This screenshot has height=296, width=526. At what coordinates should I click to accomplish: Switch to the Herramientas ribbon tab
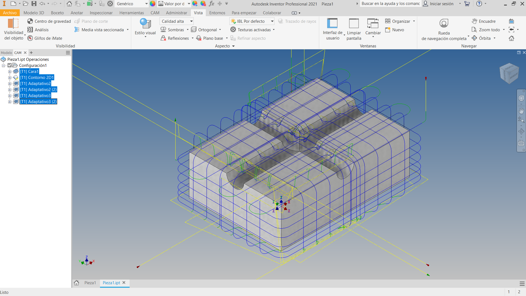pyautogui.click(x=131, y=13)
